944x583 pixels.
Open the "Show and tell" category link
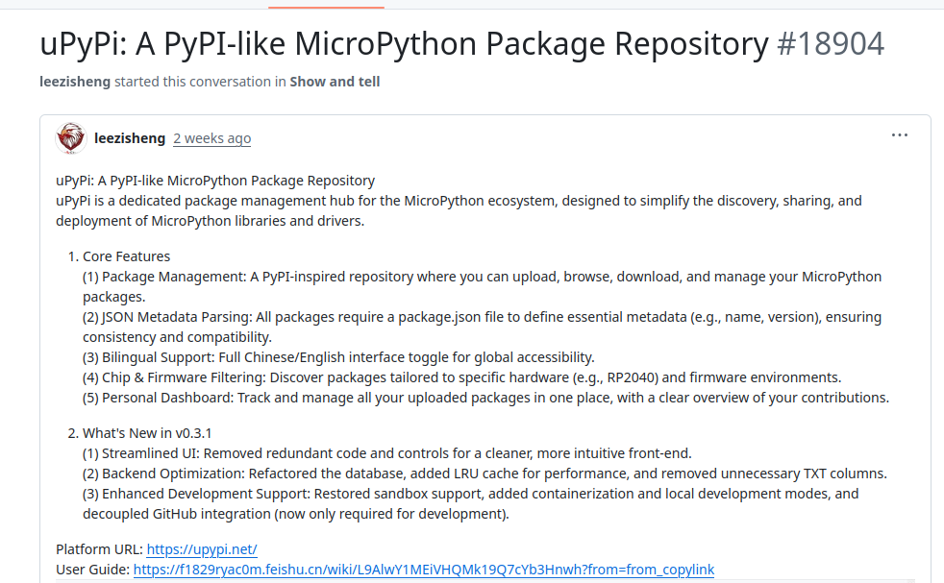[335, 82]
